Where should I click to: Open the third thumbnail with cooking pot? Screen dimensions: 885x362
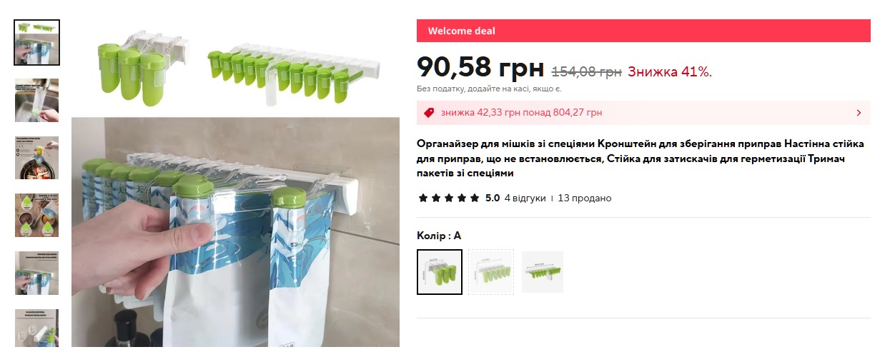click(x=37, y=158)
